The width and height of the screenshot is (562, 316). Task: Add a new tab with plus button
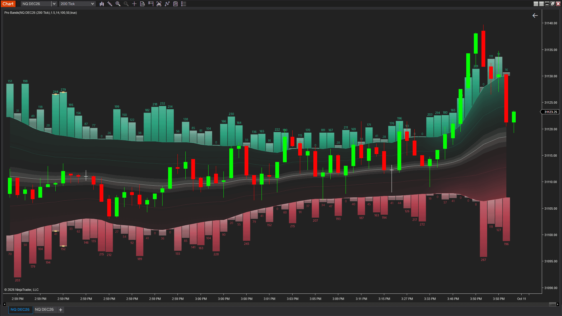[x=61, y=310]
